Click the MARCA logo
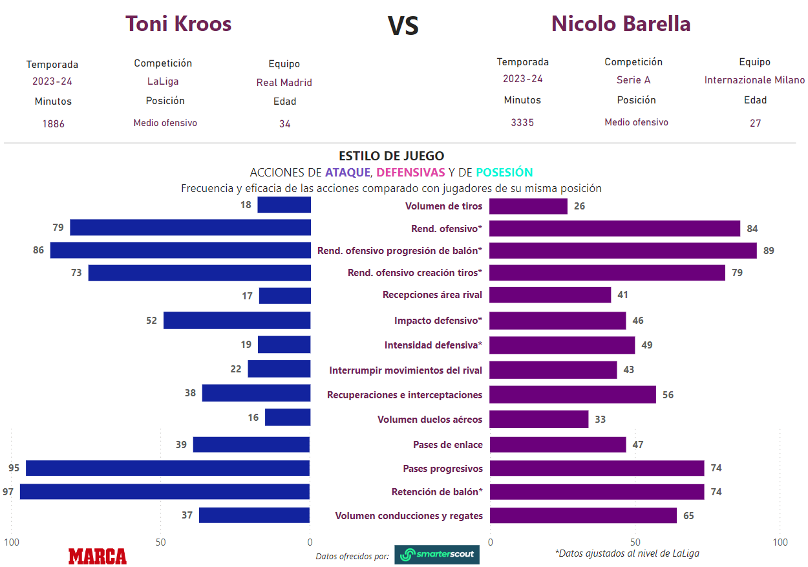This screenshot has height=567, width=808. pos(98,556)
